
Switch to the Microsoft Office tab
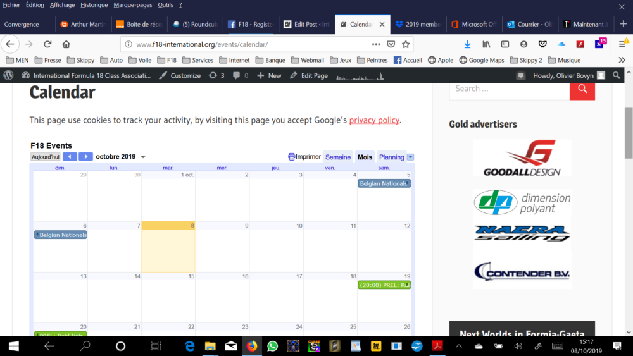(474, 24)
